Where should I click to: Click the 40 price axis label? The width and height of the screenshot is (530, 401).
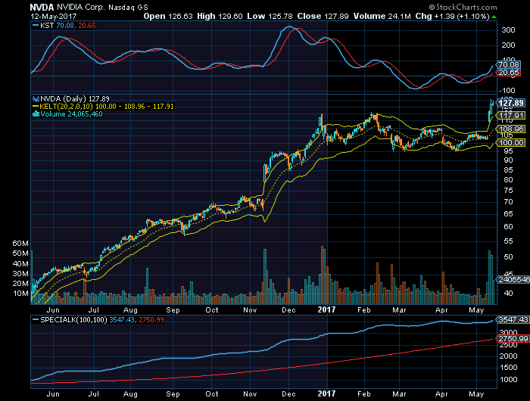tap(508, 294)
